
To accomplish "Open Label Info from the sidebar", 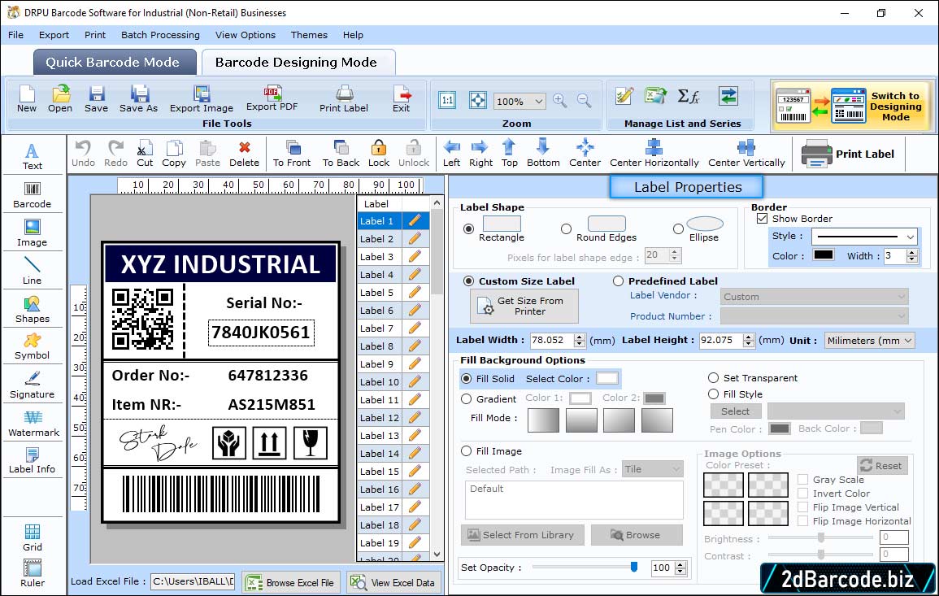I will pyautogui.click(x=33, y=461).
